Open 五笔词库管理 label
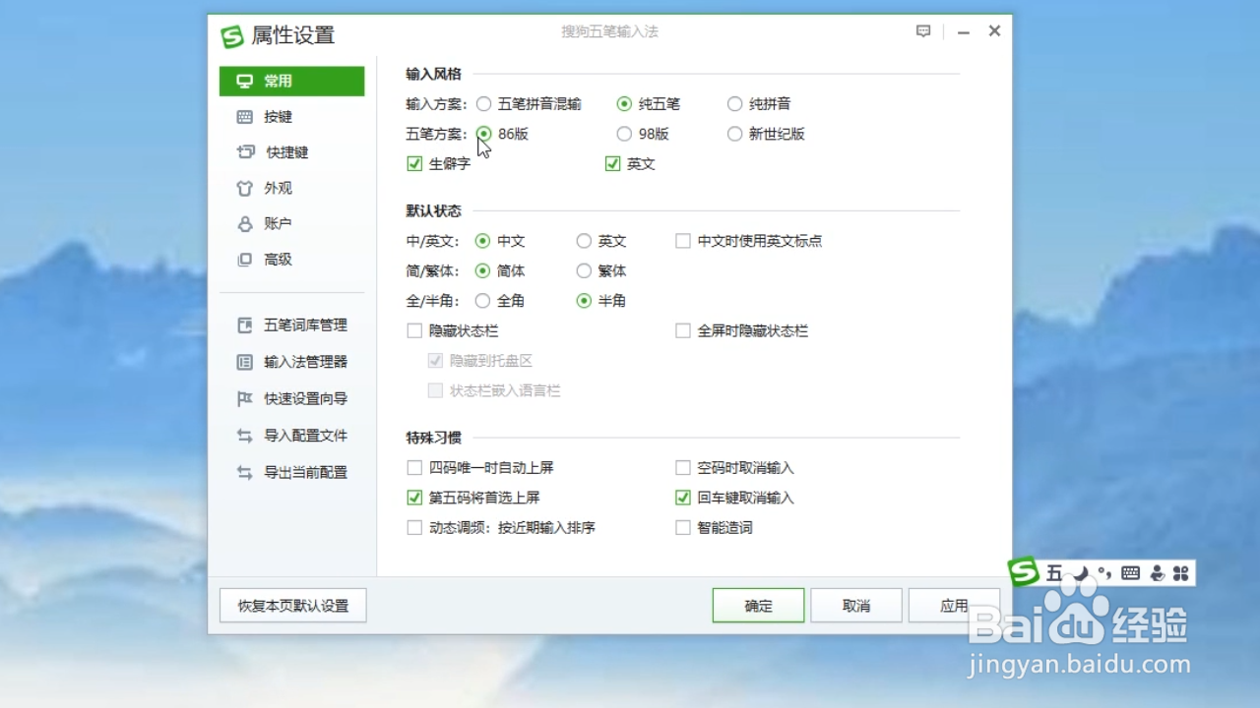The width and height of the screenshot is (1260, 708). coord(305,325)
